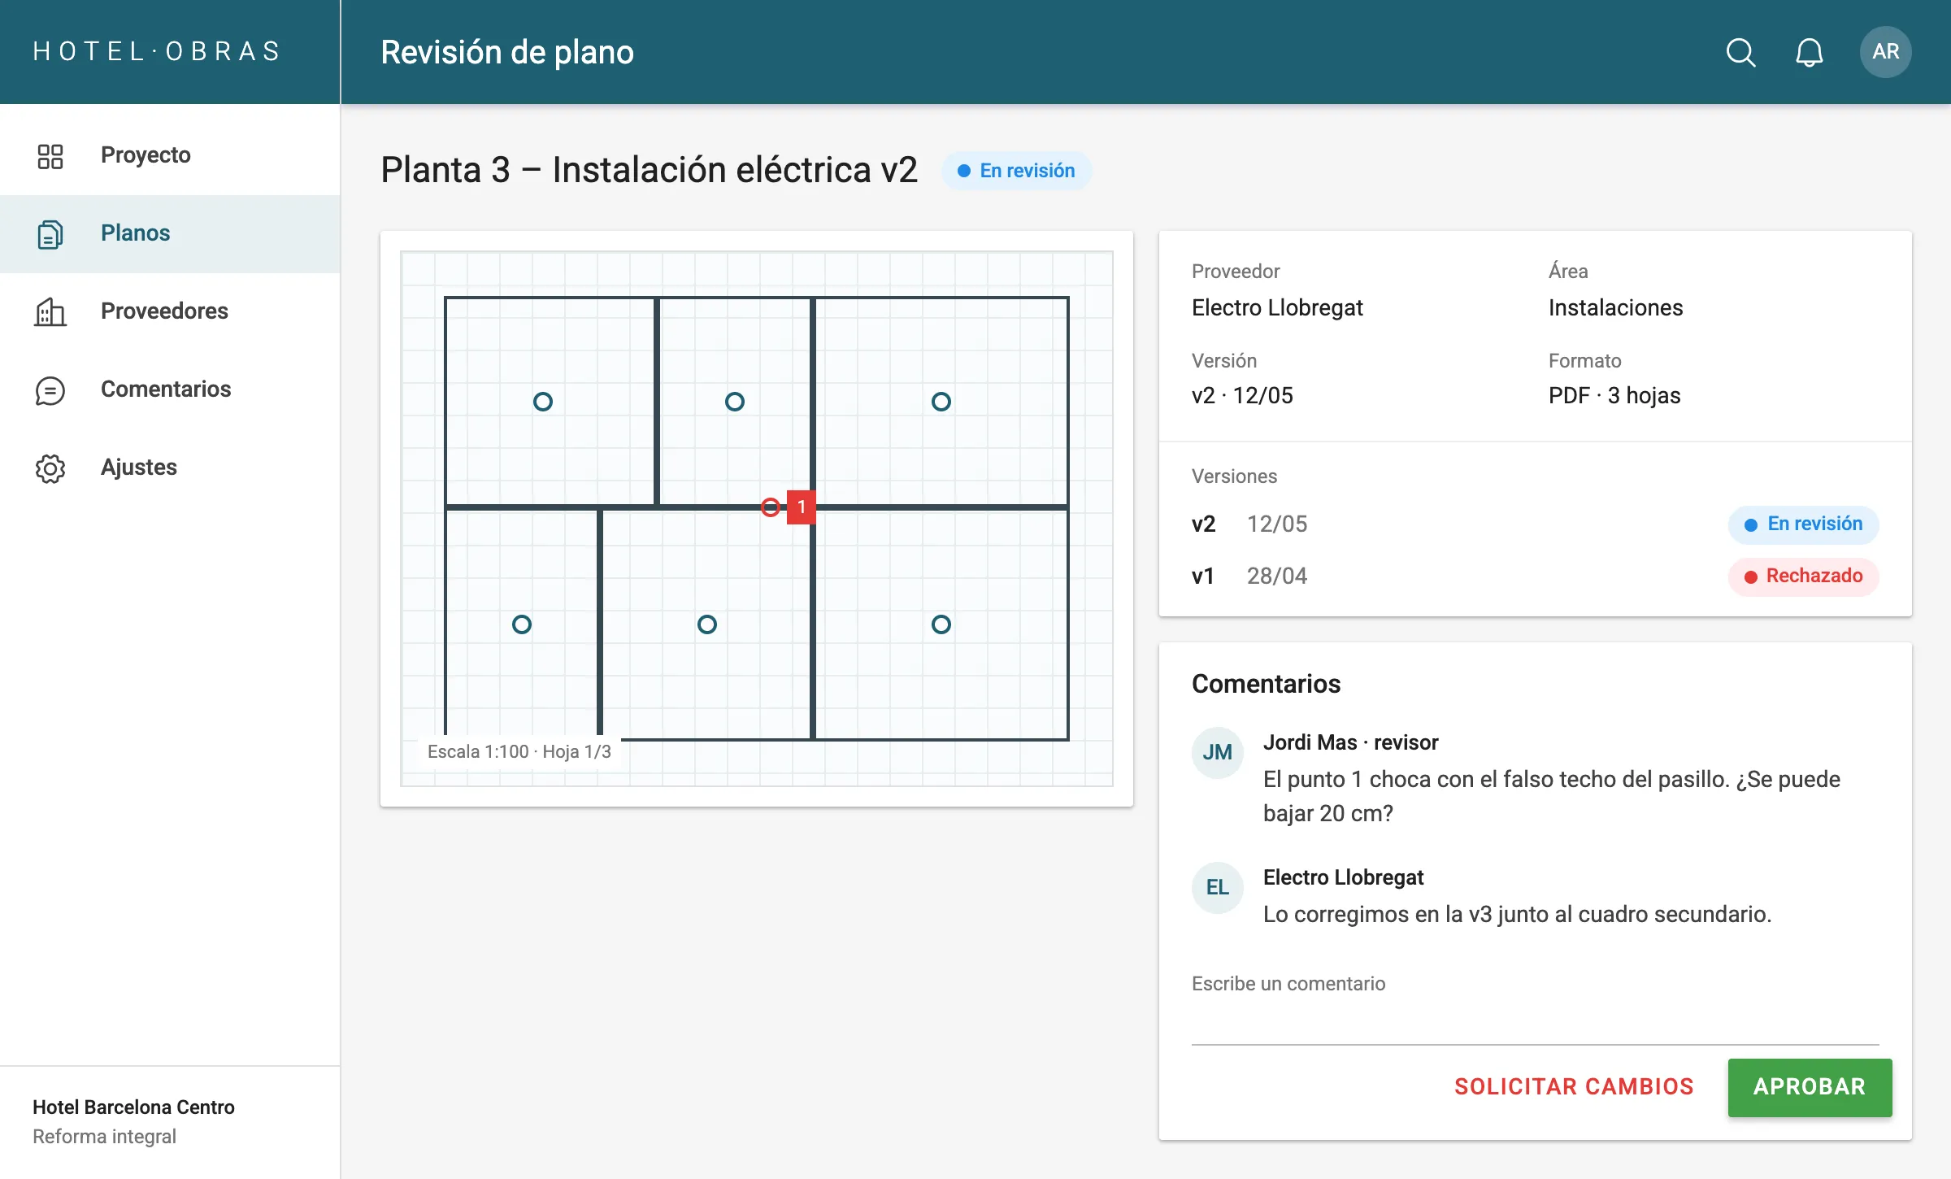The height and width of the screenshot is (1179, 1951).
Task: Open Ajustes settings page
Action: 170,468
